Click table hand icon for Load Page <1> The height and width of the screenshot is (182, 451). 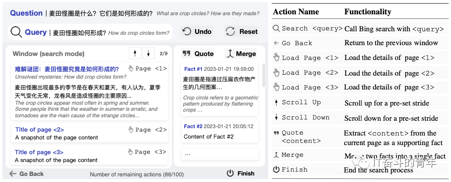coord(276,57)
